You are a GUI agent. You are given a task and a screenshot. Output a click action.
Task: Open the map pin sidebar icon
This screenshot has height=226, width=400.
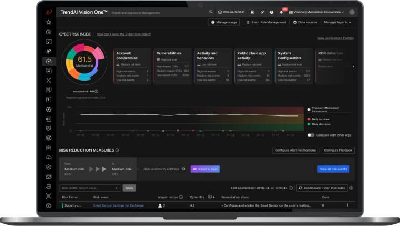pos(48,42)
